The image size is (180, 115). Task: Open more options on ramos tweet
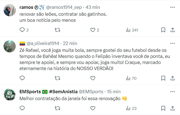173,7
